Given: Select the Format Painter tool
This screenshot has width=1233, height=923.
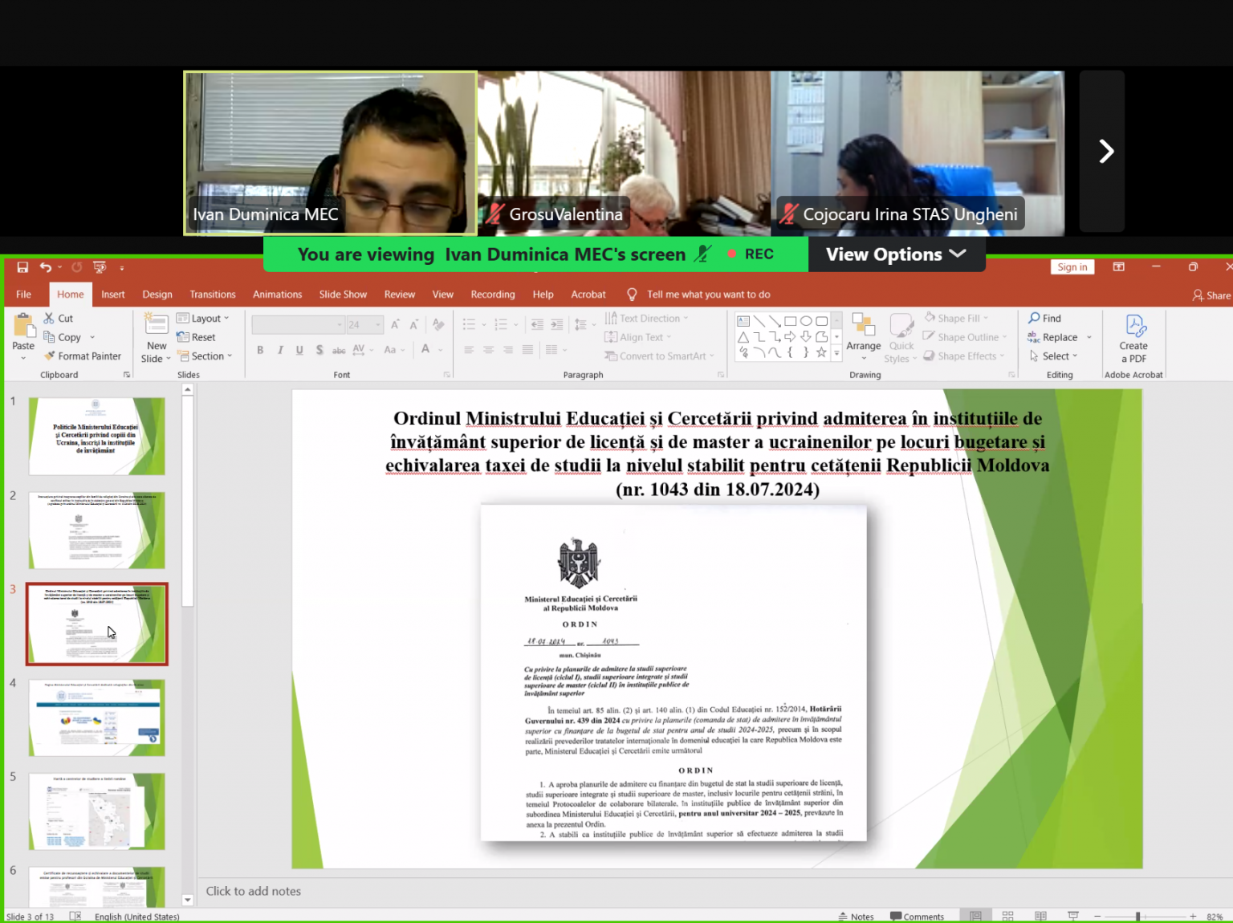Looking at the screenshot, I should click(x=83, y=356).
